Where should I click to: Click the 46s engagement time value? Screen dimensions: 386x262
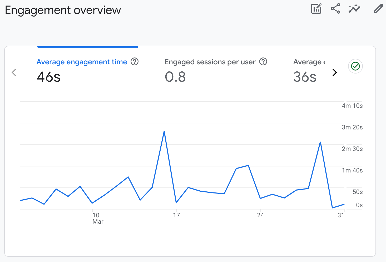(49, 77)
